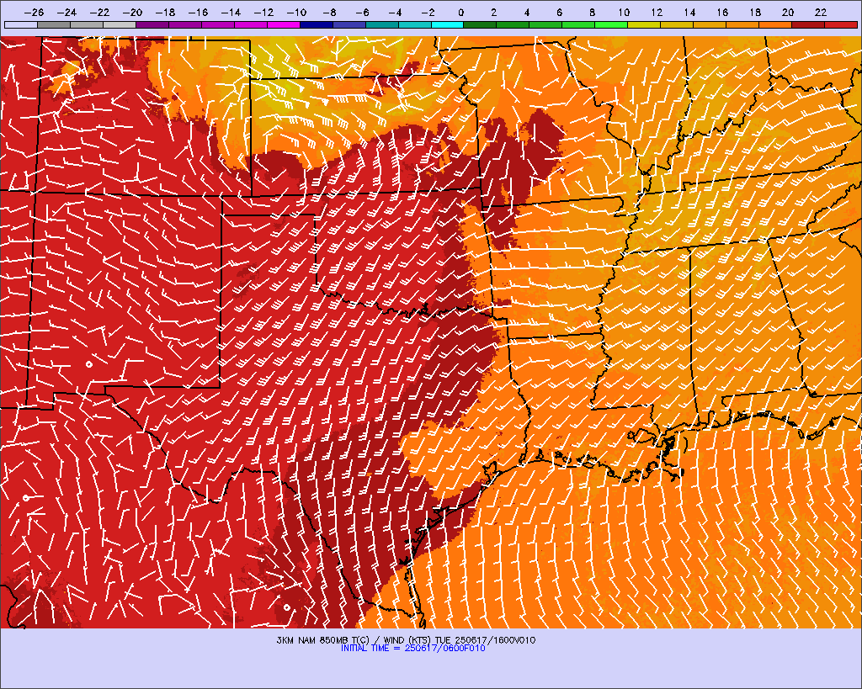Click the 16 scale label

[x=722, y=12]
